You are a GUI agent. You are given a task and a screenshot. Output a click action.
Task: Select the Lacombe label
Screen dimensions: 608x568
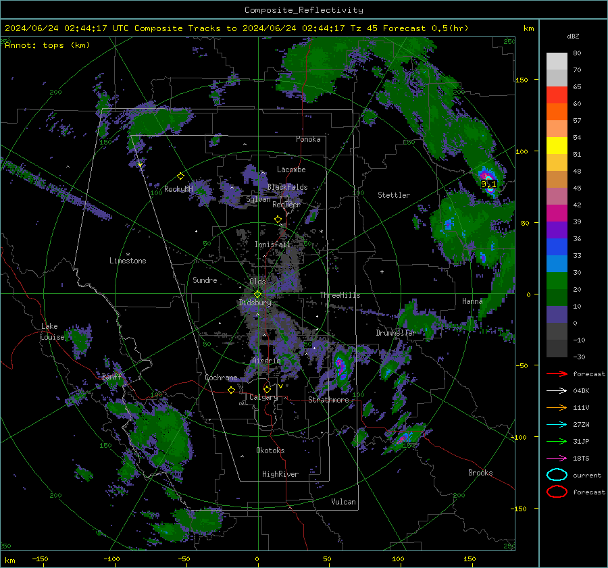click(291, 170)
